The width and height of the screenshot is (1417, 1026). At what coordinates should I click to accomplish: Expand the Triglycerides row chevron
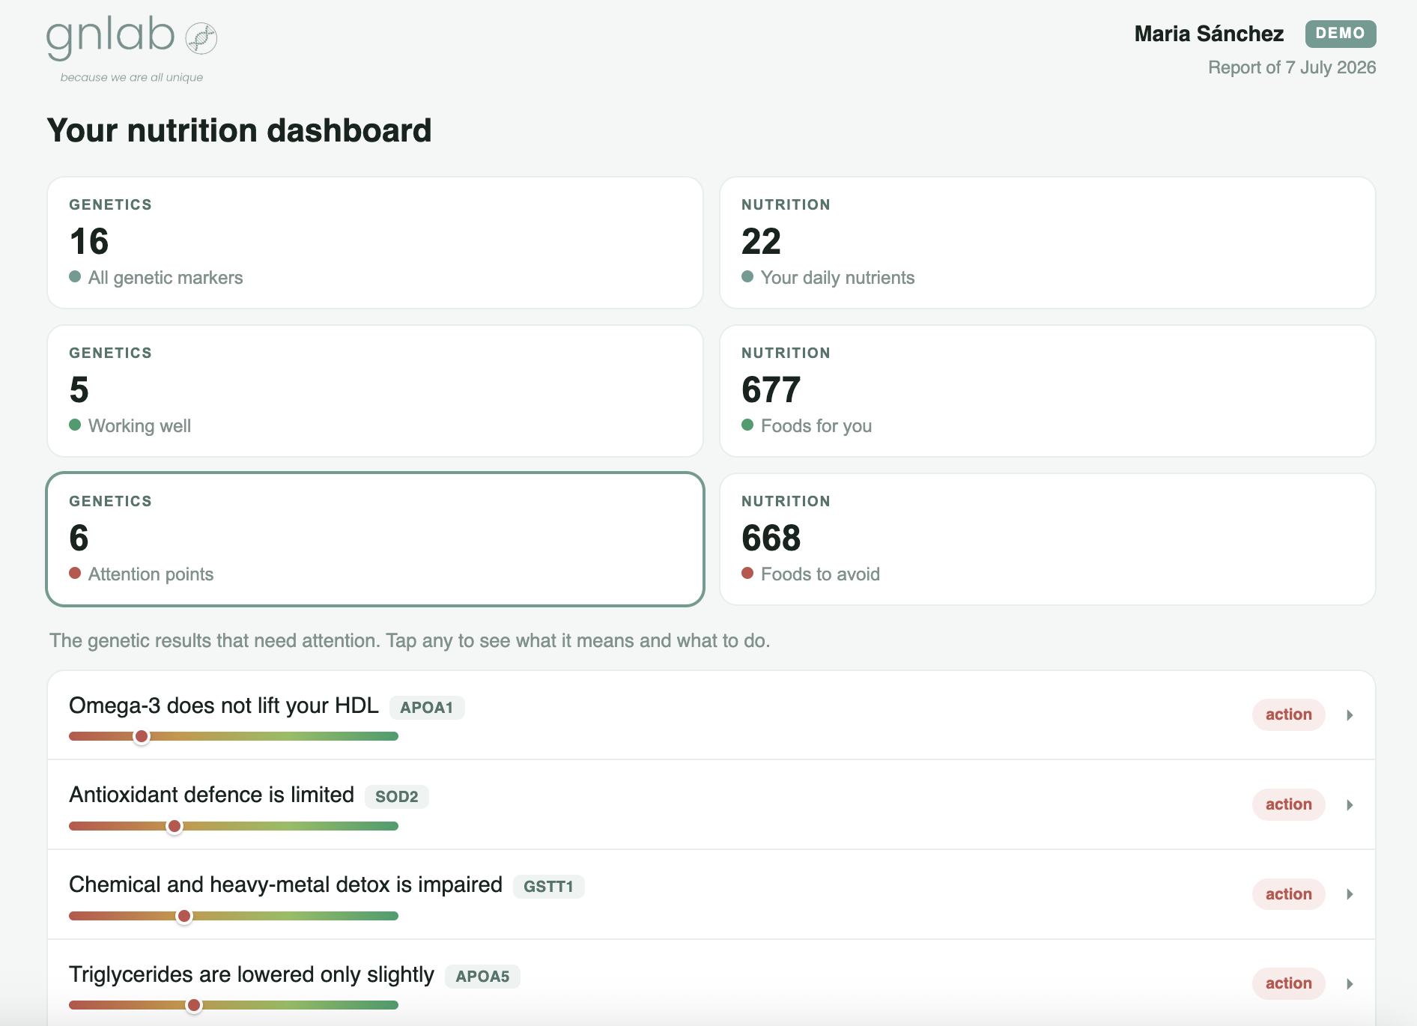[1350, 984]
